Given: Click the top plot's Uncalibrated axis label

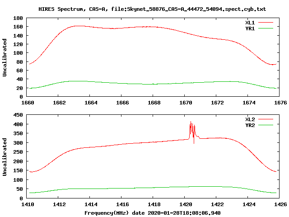Looking at the screenshot, I should click(5, 57).
